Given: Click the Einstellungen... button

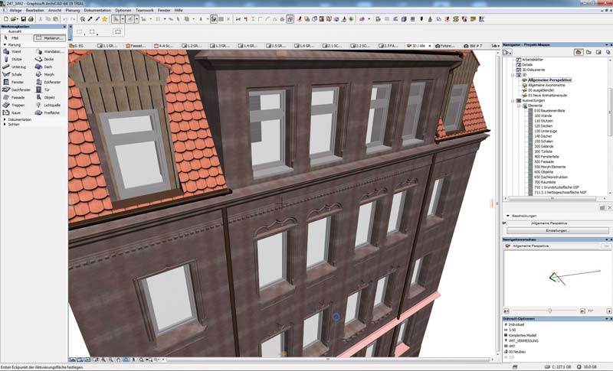Looking at the screenshot, I should click(x=556, y=230).
